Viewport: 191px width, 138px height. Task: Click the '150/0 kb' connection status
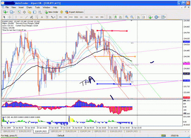pos(174,136)
